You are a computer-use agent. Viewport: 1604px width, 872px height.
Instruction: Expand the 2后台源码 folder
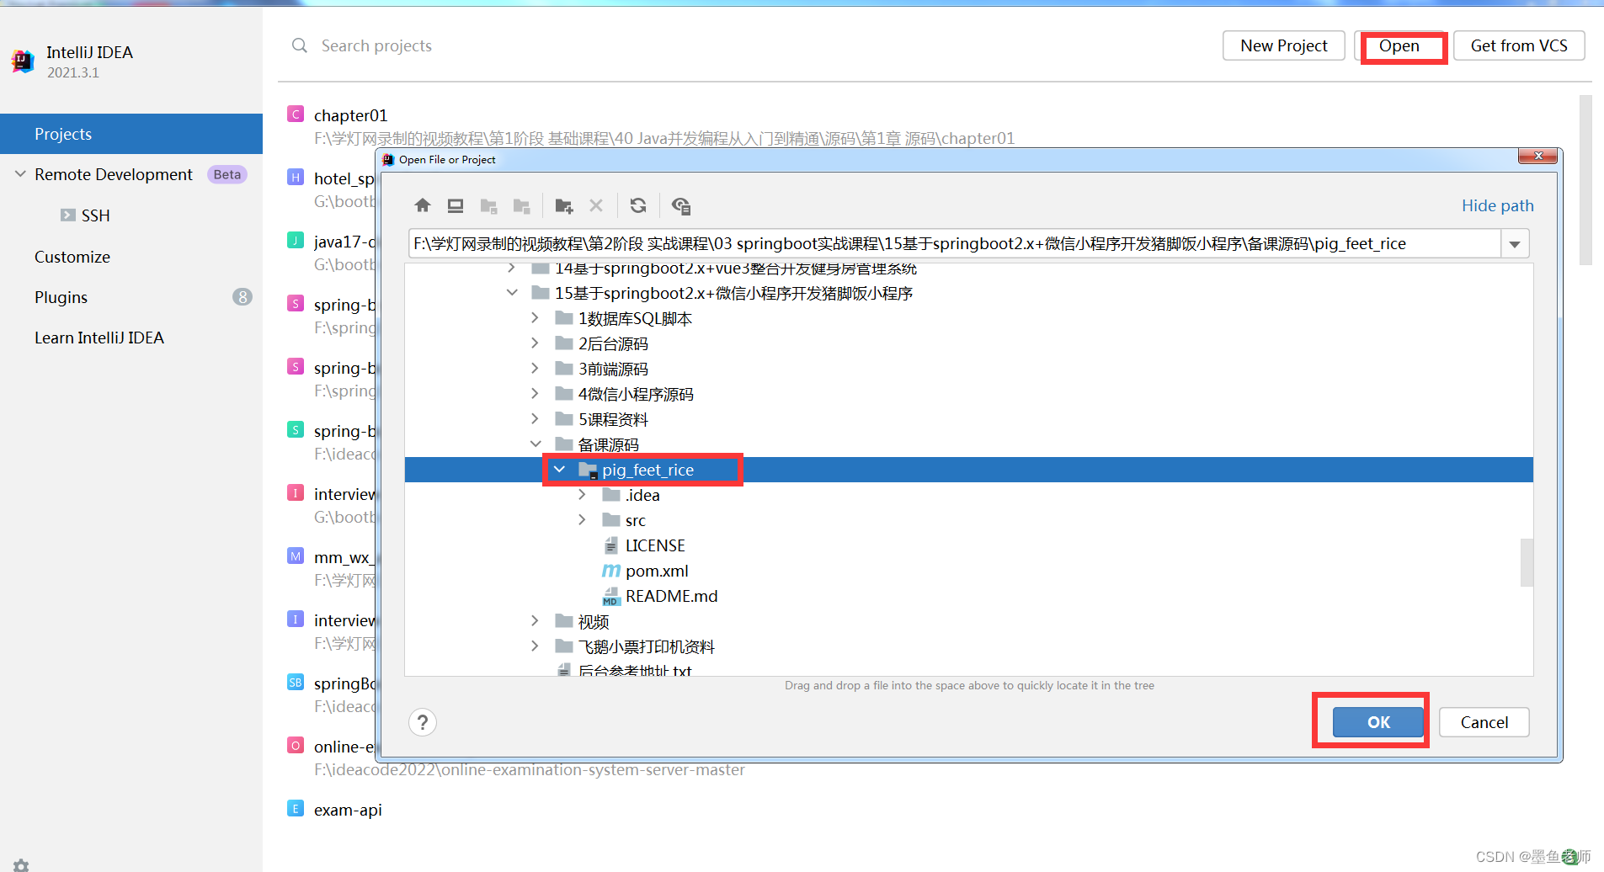pos(535,343)
